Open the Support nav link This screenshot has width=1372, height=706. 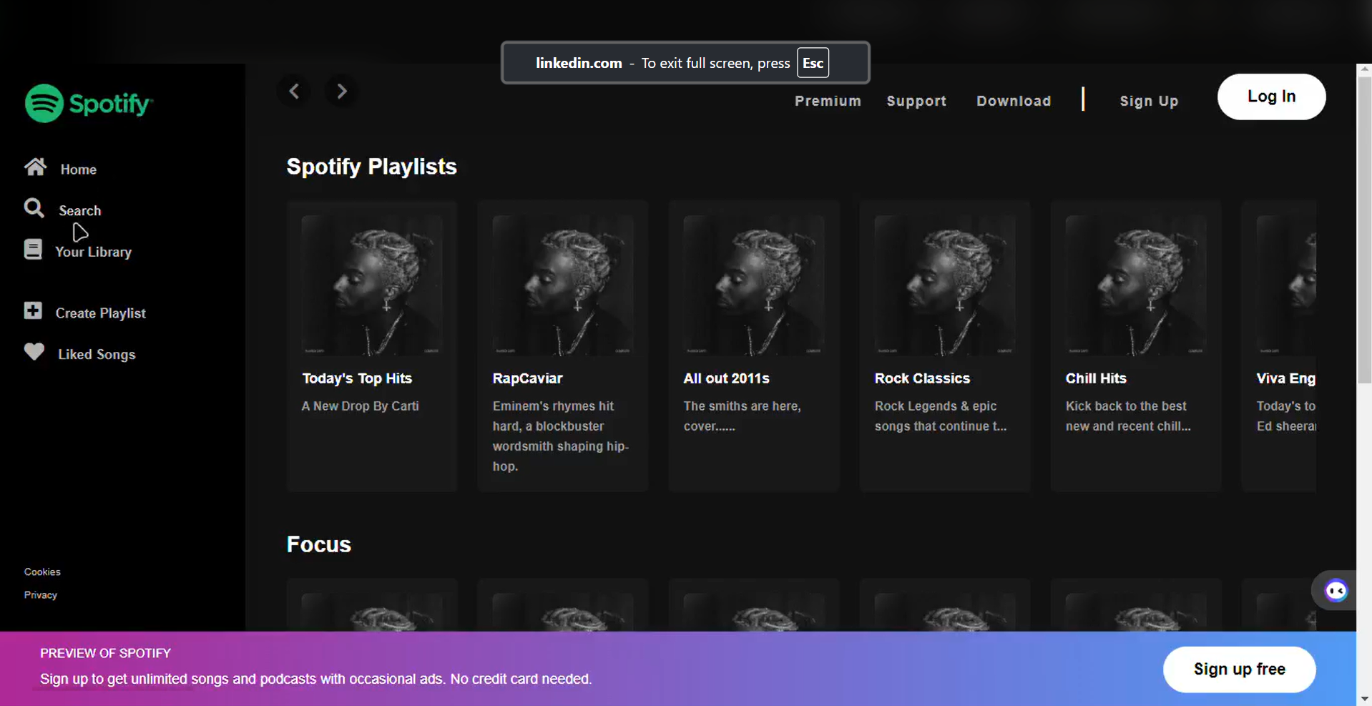pos(917,101)
